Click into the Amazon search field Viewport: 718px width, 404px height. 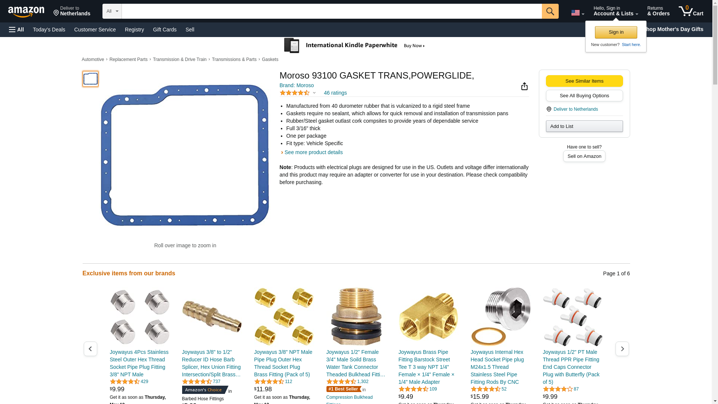(x=331, y=11)
